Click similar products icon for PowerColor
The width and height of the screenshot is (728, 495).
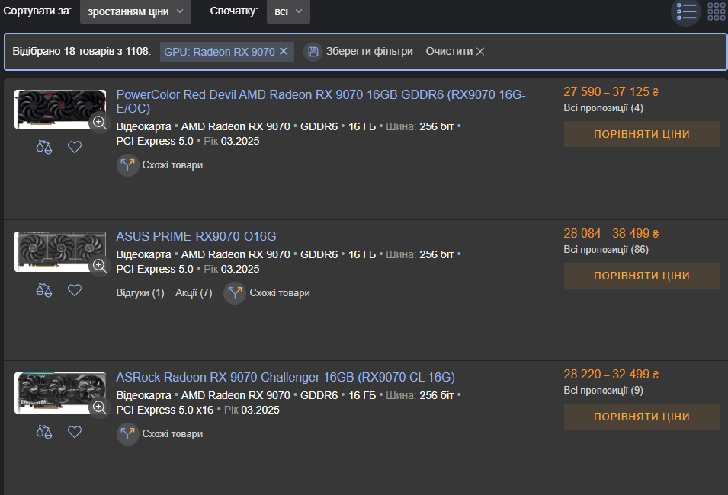click(127, 165)
